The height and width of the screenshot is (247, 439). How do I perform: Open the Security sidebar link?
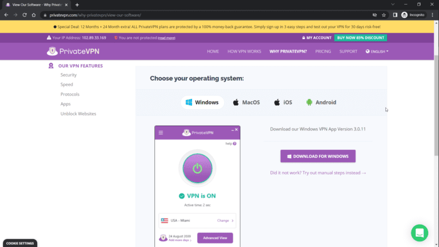pyautogui.click(x=69, y=75)
